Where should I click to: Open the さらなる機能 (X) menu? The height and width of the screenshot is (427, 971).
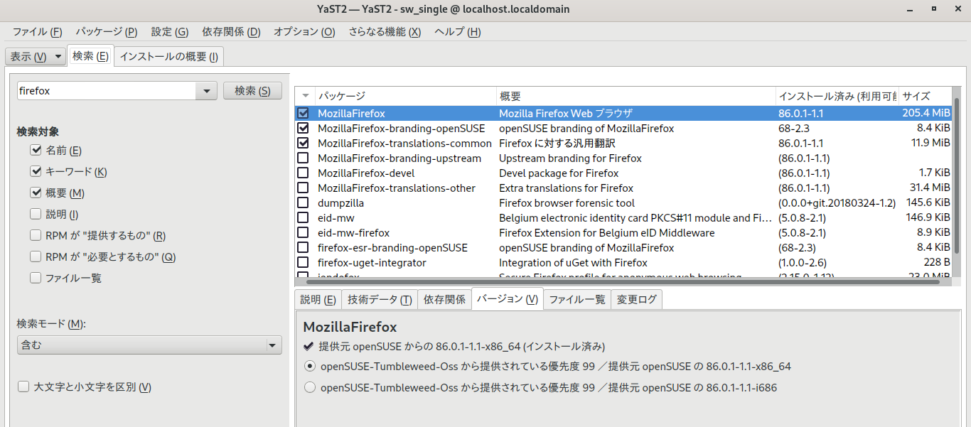385,32
